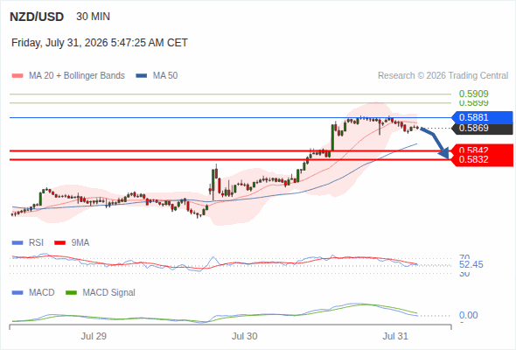Click the MACD Signal legend label
This screenshot has width=516, height=350.
tap(109, 293)
